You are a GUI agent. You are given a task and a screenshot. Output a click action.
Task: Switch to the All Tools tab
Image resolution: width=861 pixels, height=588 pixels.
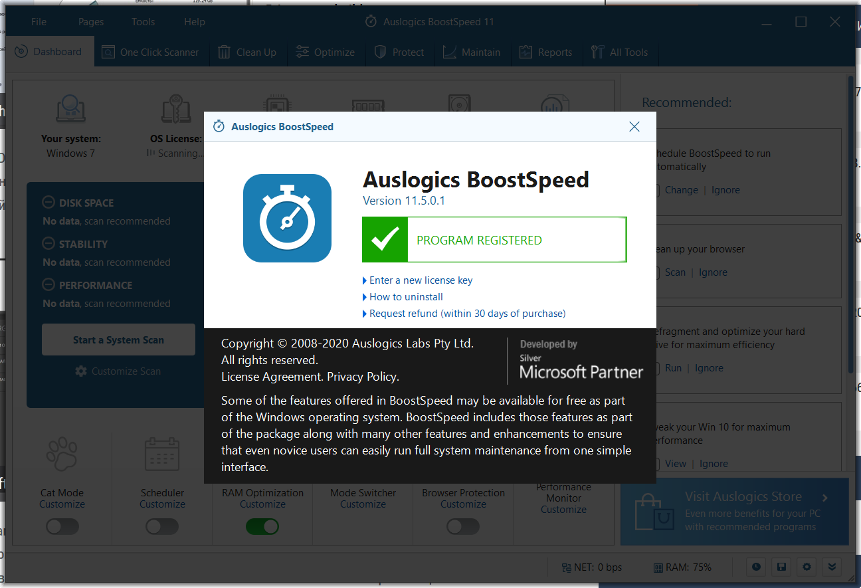620,52
